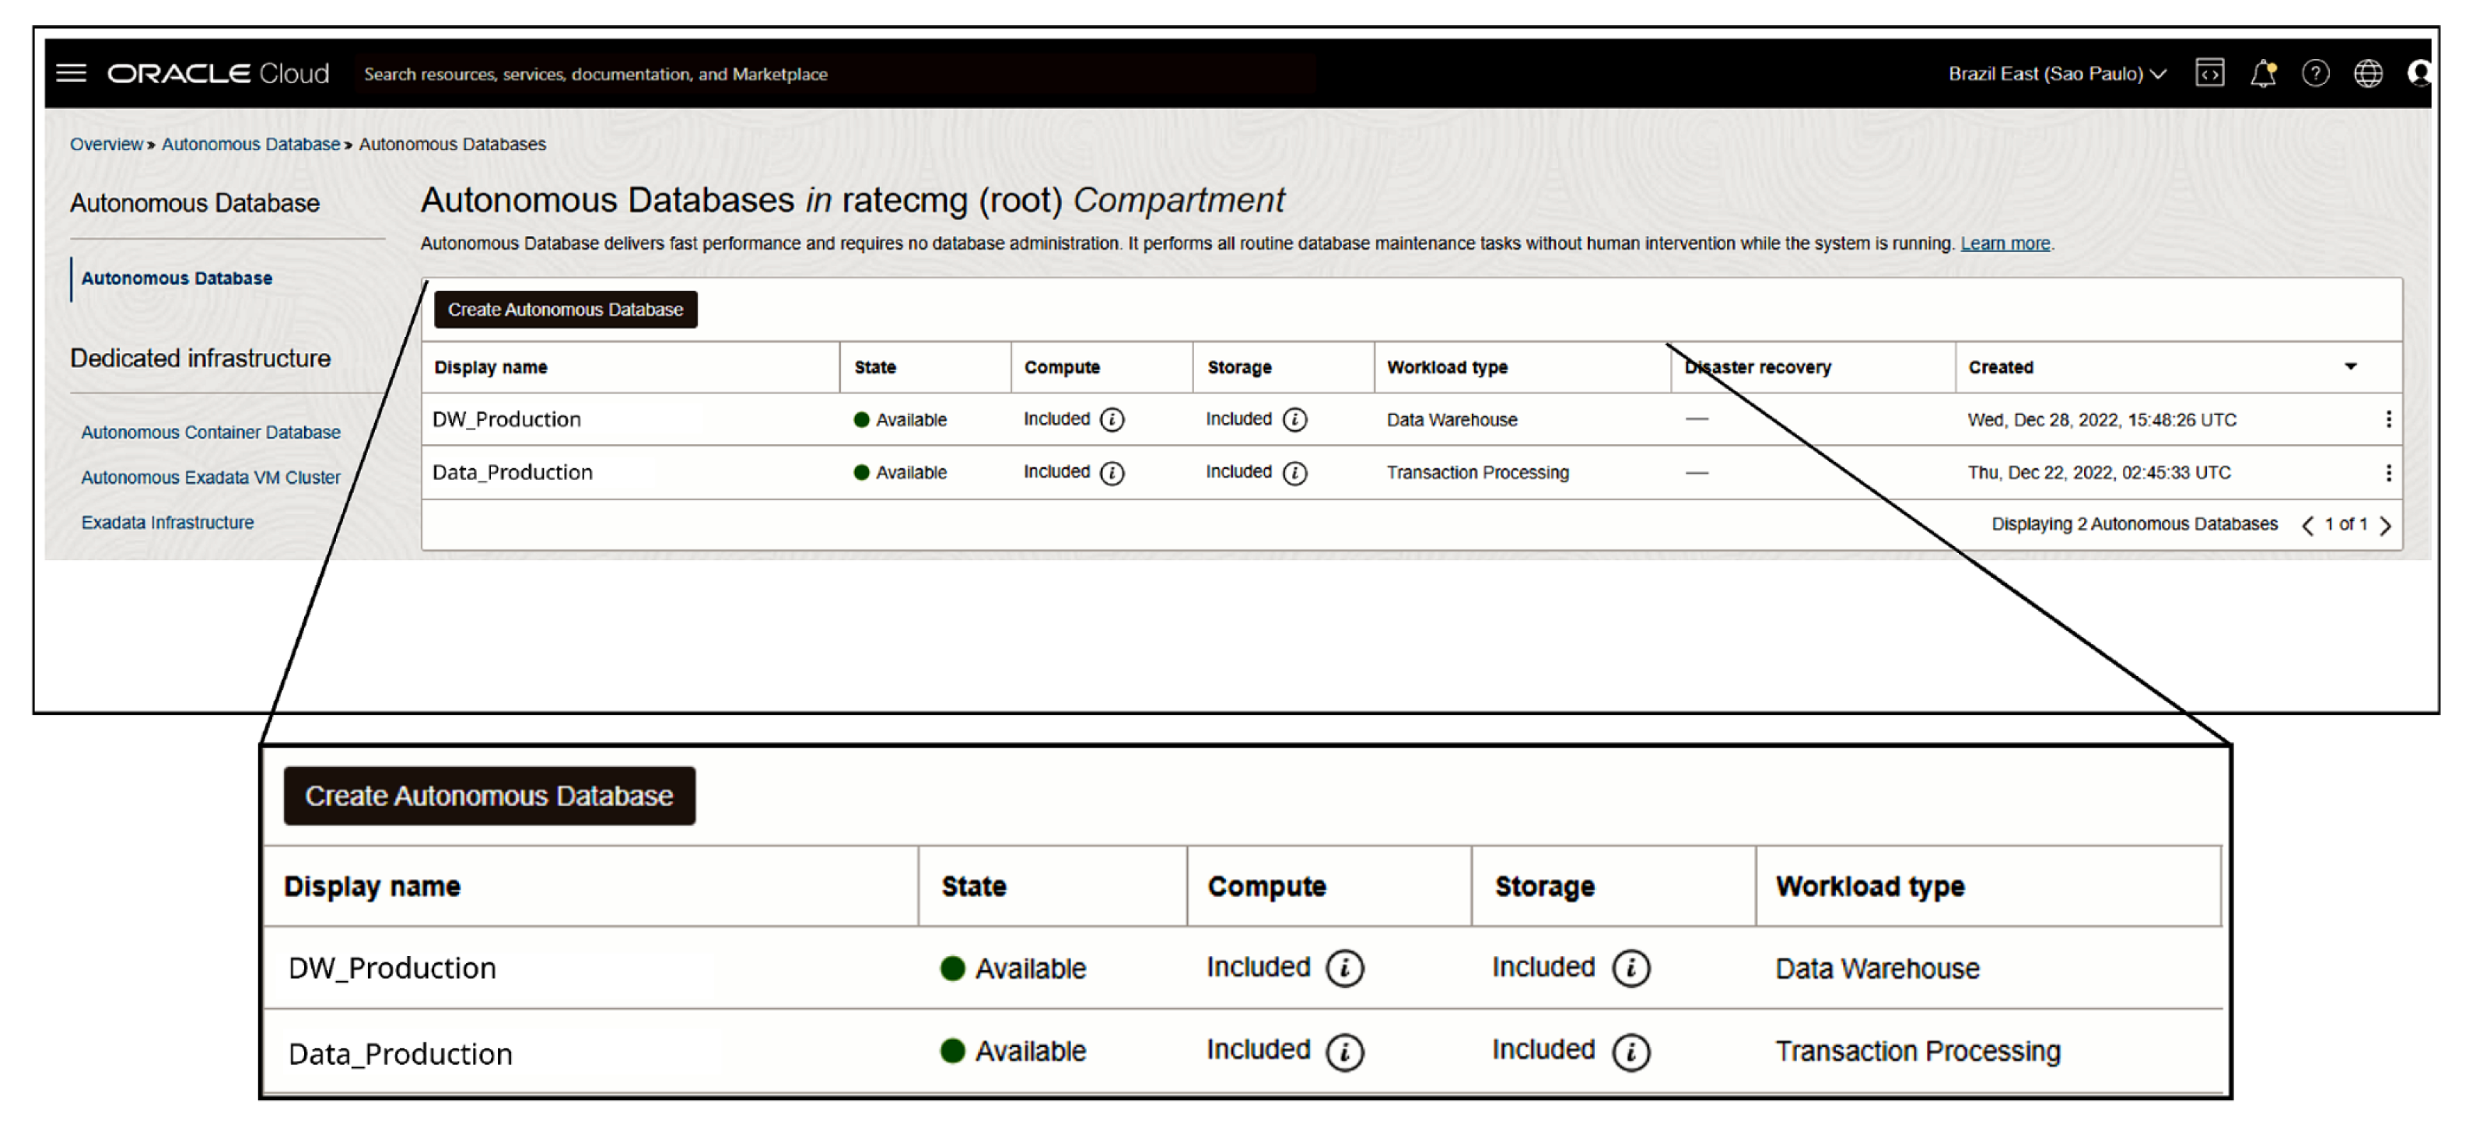Click 'Transaction Processing' in enlarged view
This screenshot has height=1124, width=2466.
click(x=1918, y=1051)
